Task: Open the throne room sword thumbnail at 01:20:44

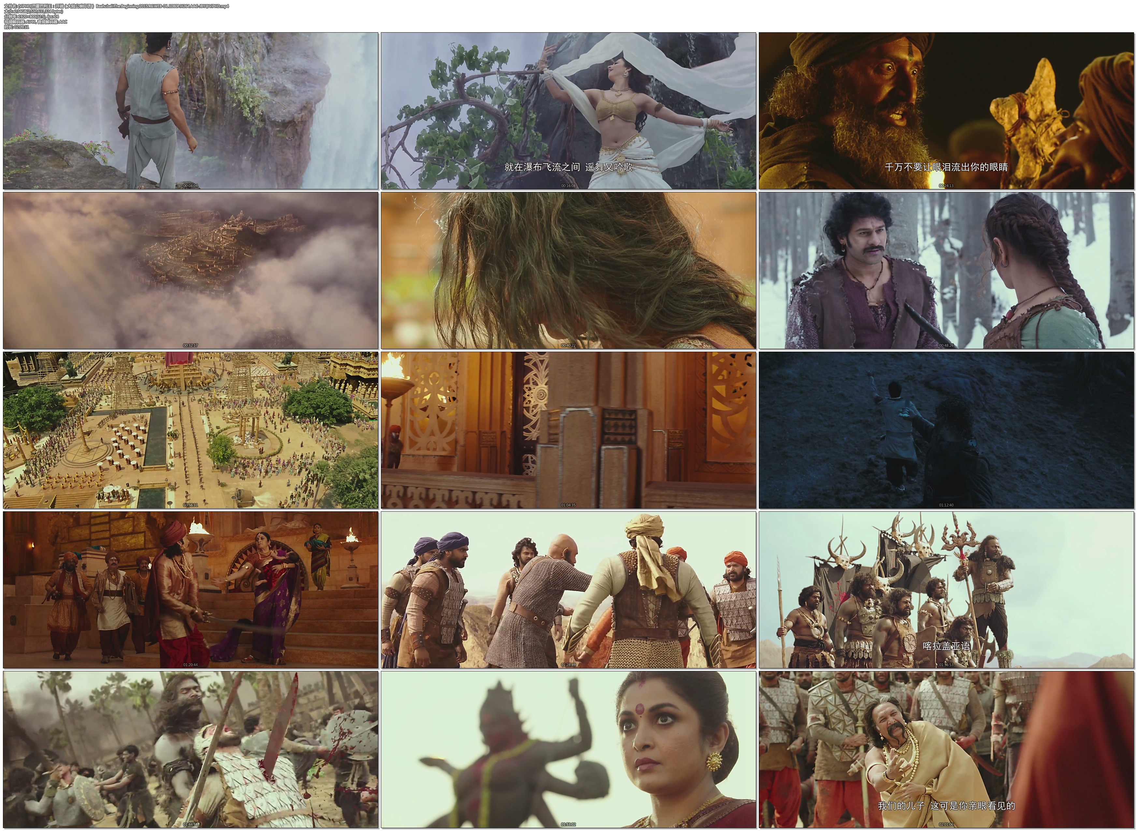Action: click(x=191, y=590)
